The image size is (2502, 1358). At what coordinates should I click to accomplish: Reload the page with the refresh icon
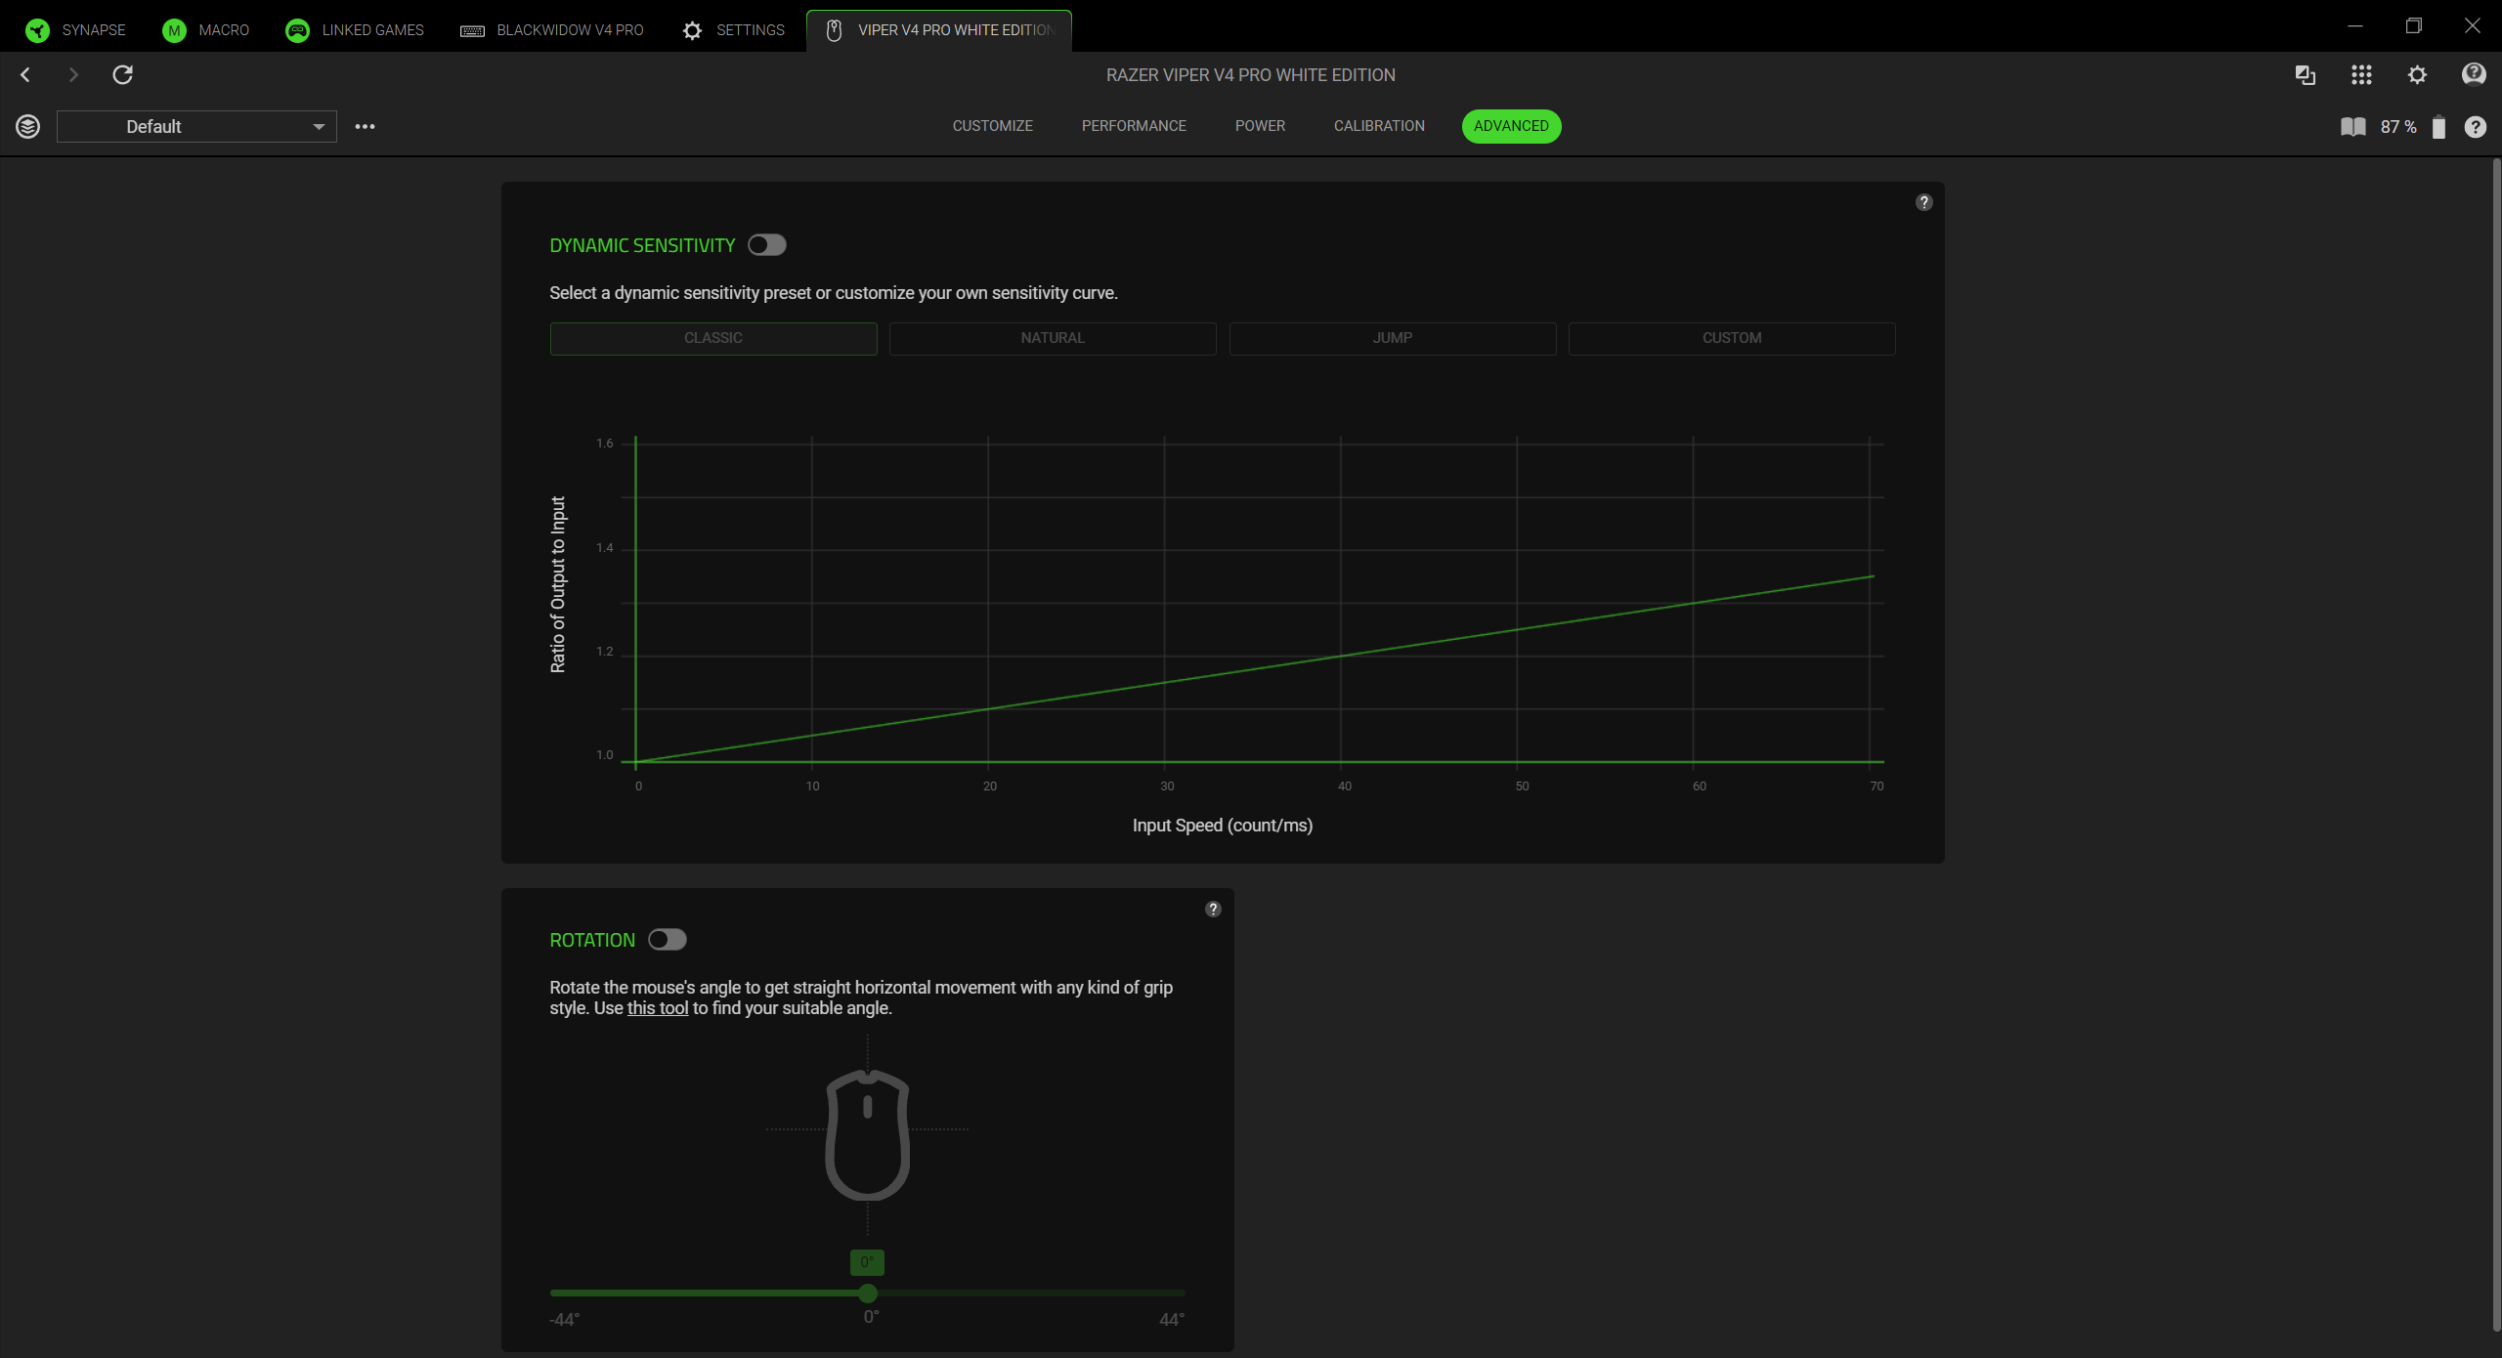pos(123,75)
